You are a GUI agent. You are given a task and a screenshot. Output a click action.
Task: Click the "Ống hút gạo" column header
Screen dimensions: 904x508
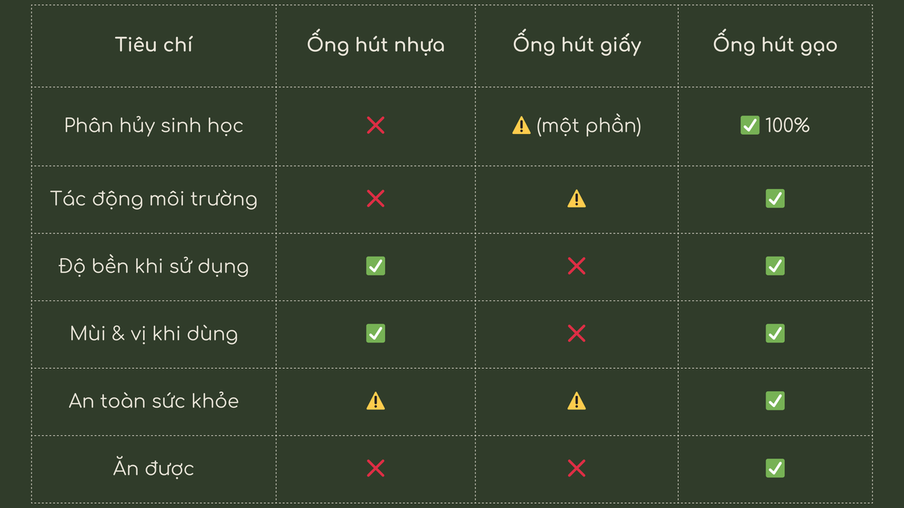[x=774, y=44]
